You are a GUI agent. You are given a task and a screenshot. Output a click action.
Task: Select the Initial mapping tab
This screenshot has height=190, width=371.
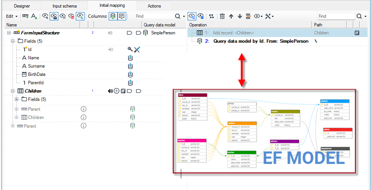[112, 5]
